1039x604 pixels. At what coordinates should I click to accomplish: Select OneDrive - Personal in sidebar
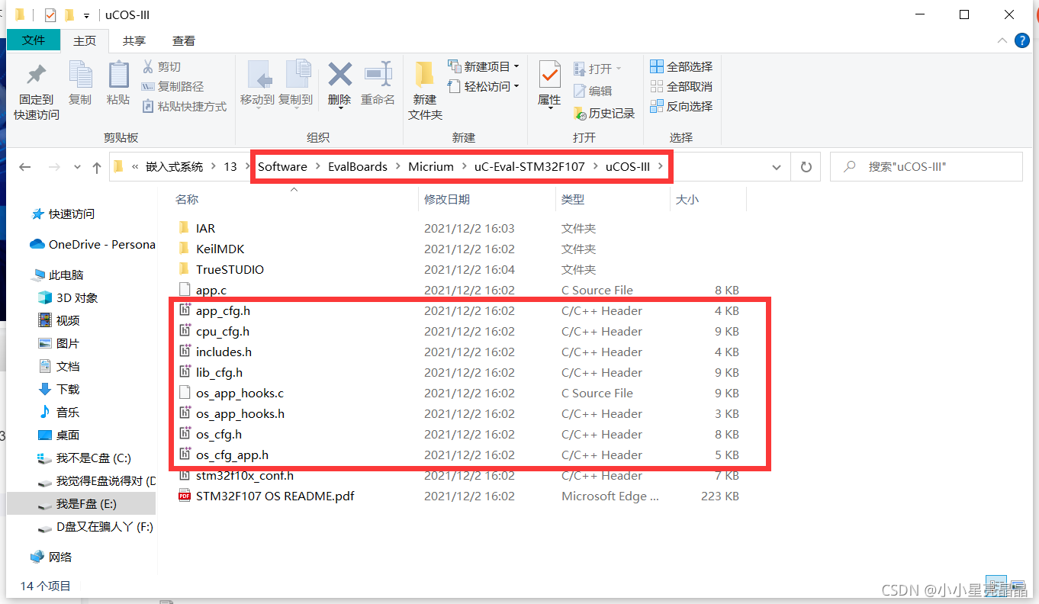92,245
